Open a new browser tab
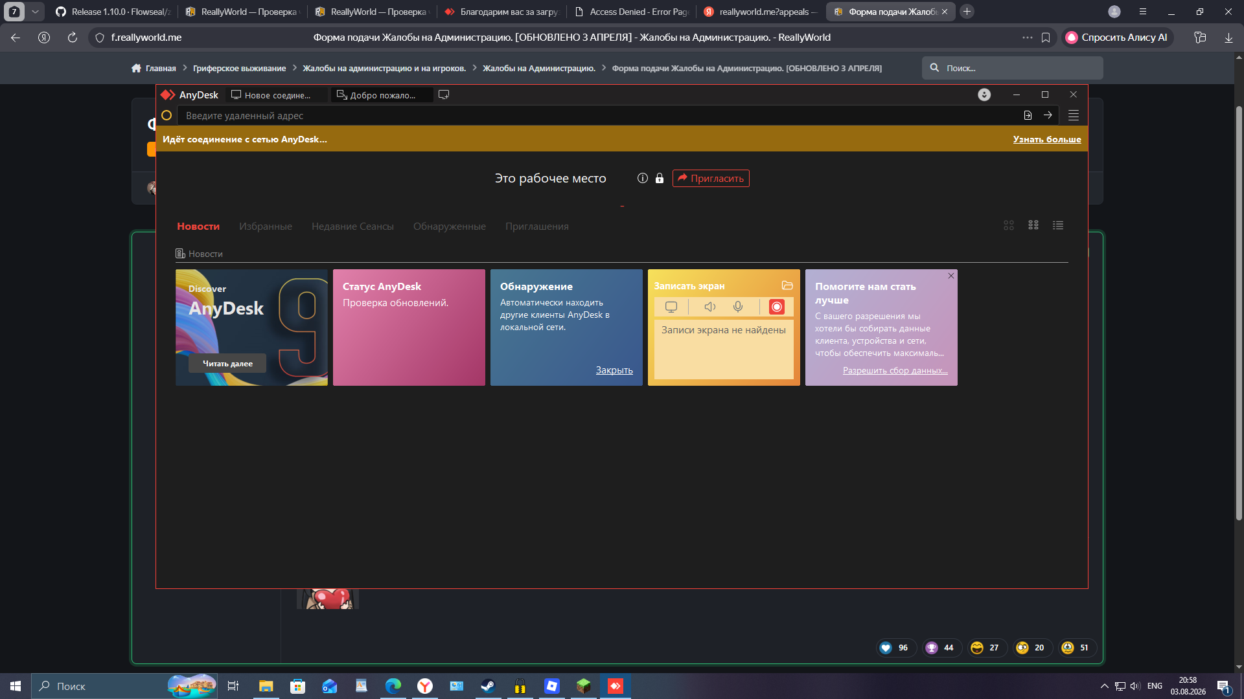1244x699 pixels. click(x=967, y=12)
